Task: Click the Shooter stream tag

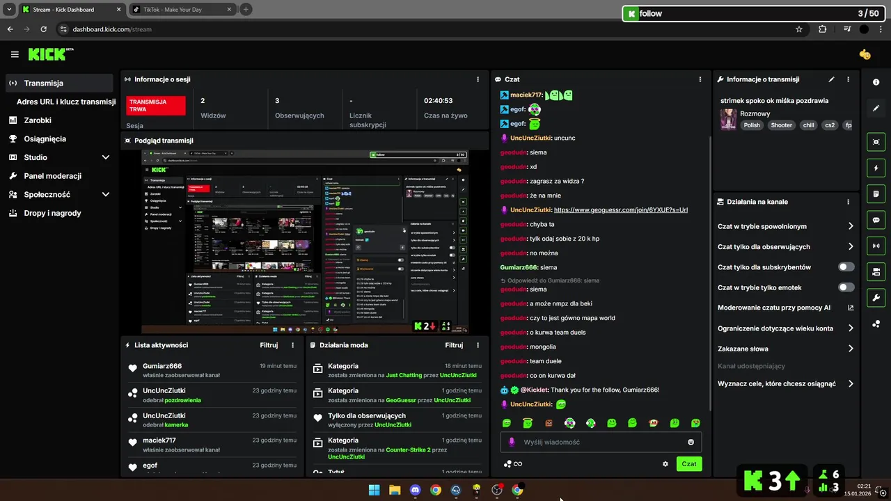Action: pos(781,125)
